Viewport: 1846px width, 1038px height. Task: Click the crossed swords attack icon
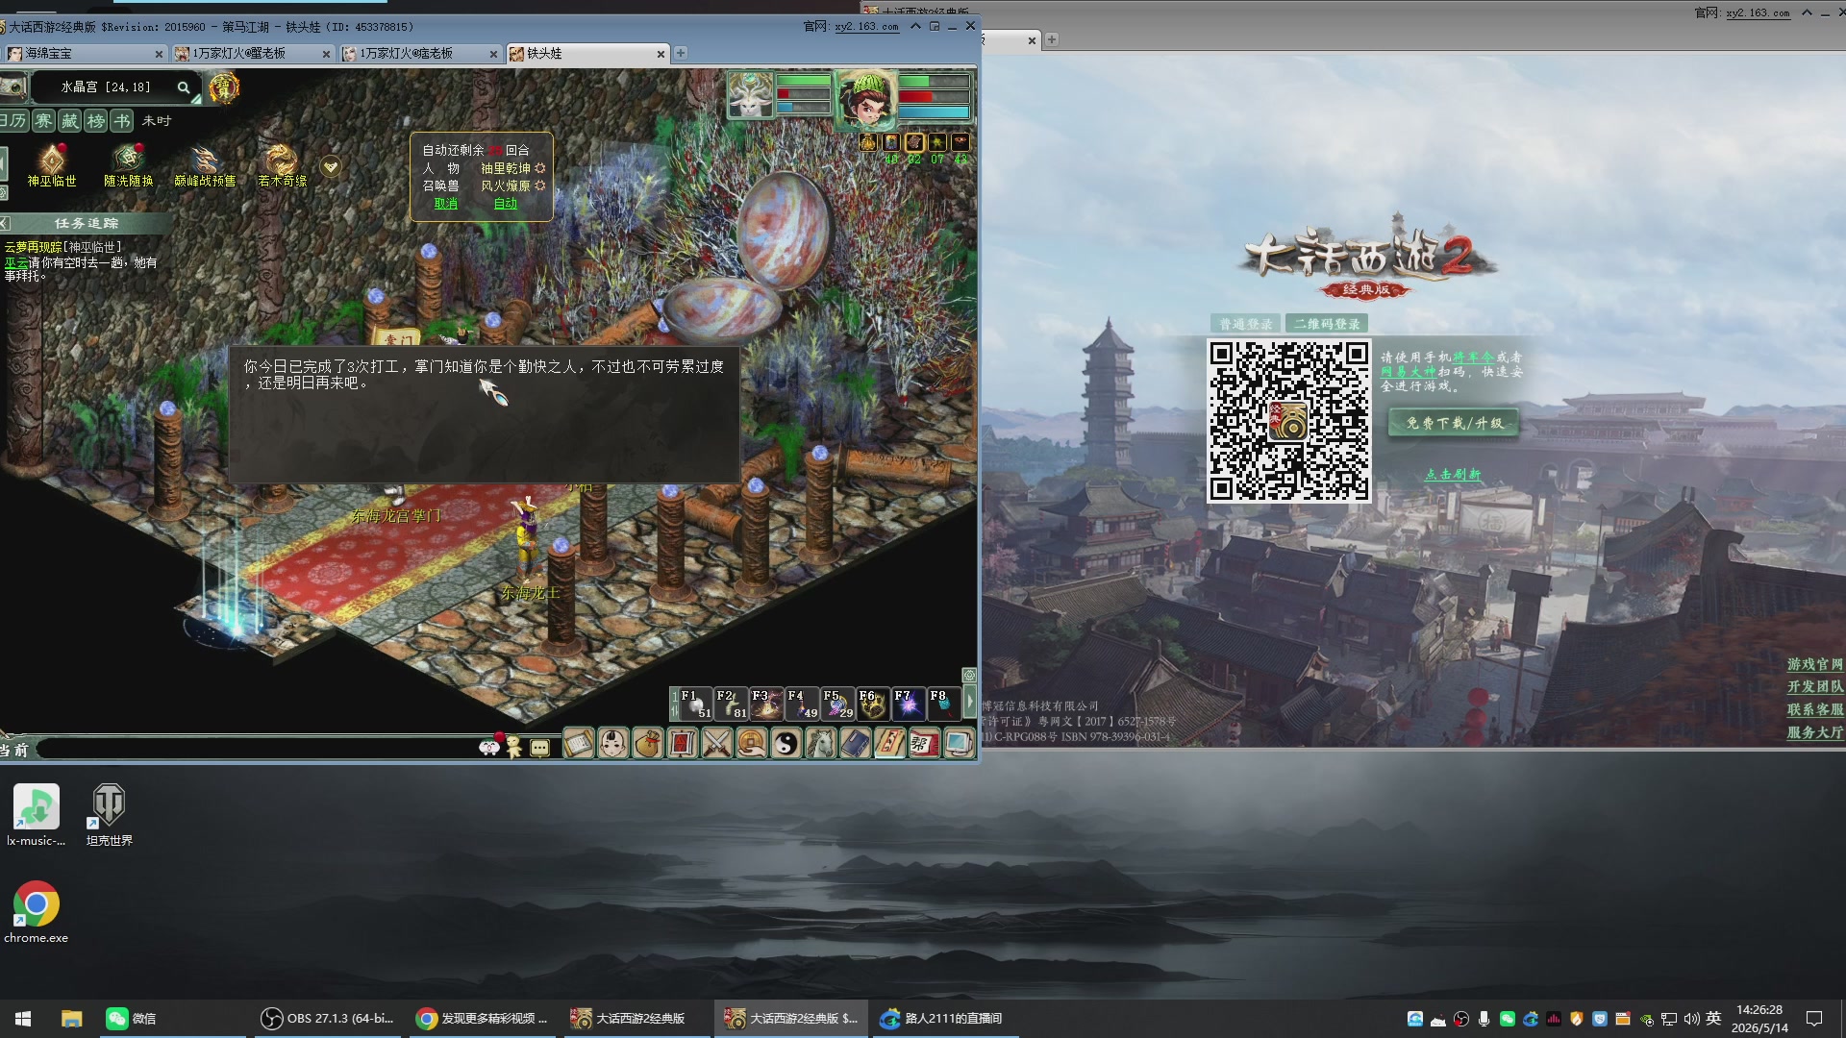tap(717, 743)
